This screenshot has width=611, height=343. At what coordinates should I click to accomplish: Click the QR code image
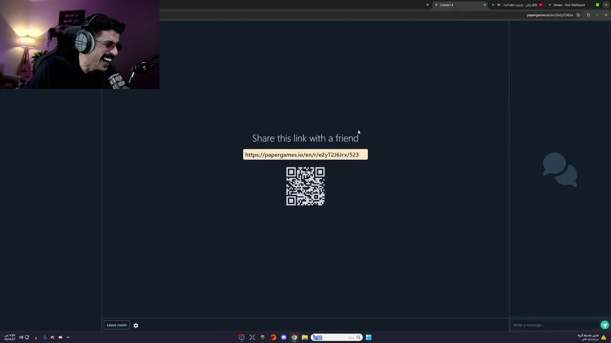point(305,186)
